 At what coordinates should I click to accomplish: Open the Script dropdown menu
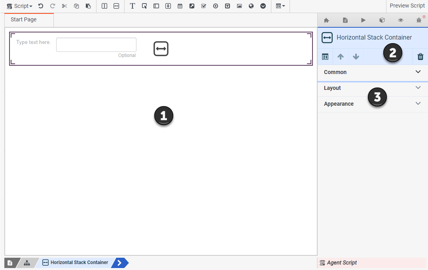[x=19, y=6]
